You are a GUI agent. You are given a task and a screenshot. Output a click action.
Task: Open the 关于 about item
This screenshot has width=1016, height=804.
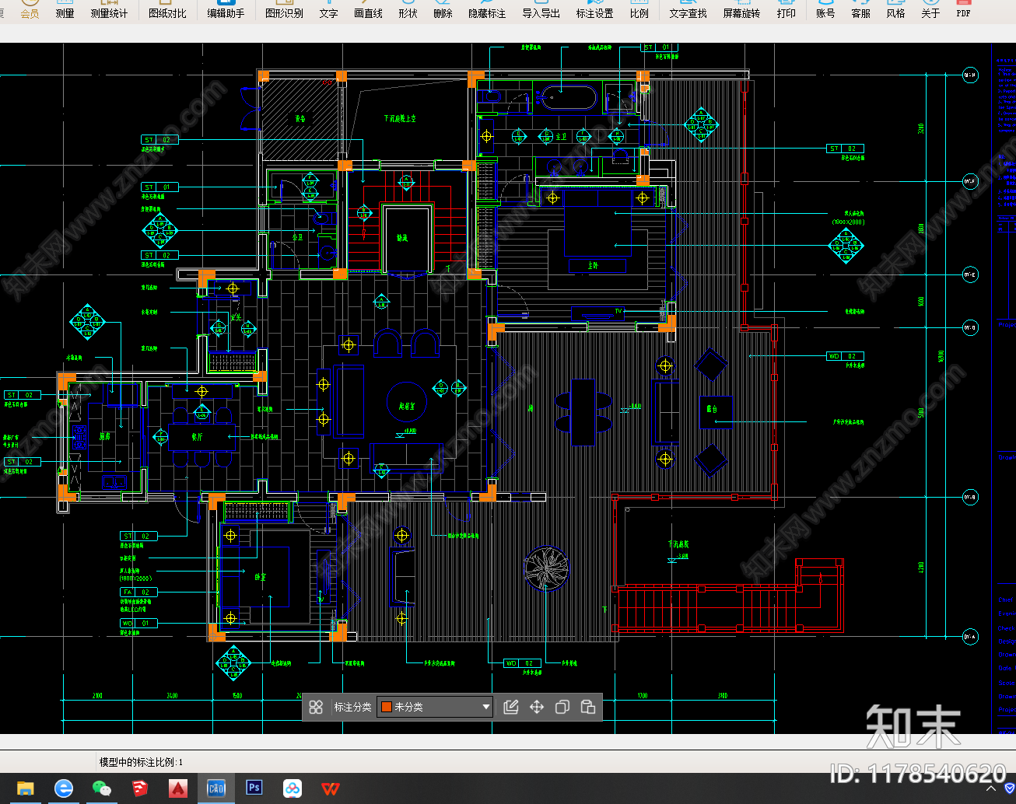[930, 9]
